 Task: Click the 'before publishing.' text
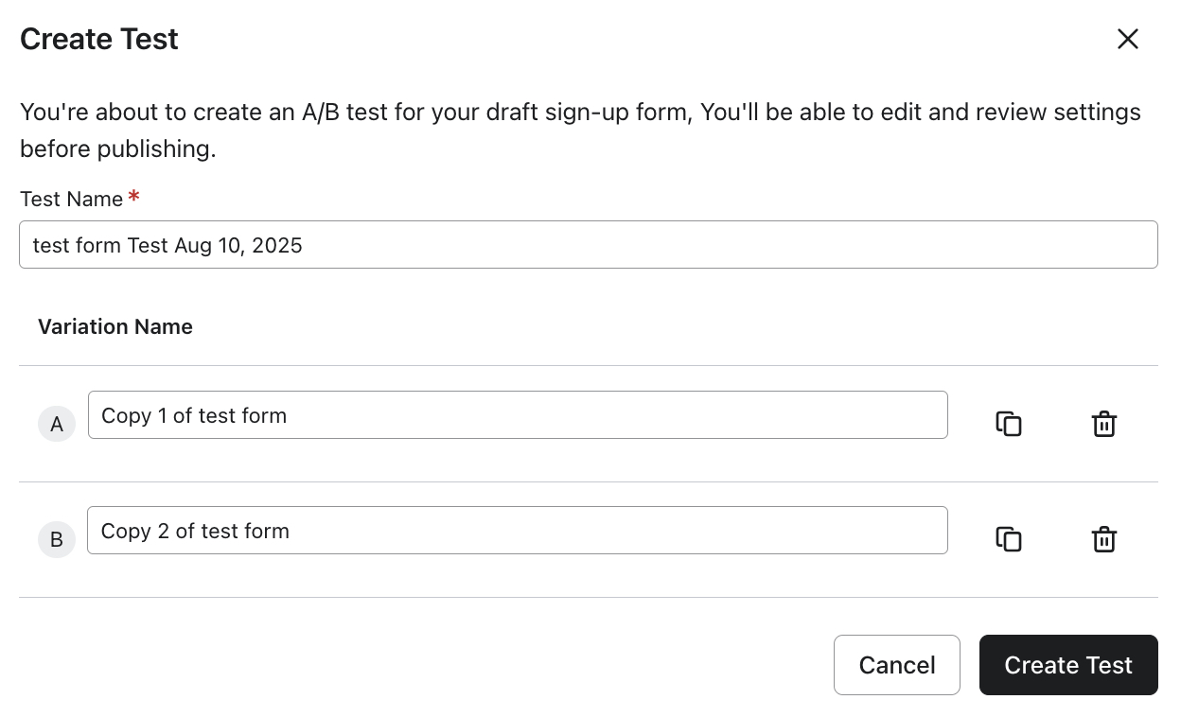(118, 149)
